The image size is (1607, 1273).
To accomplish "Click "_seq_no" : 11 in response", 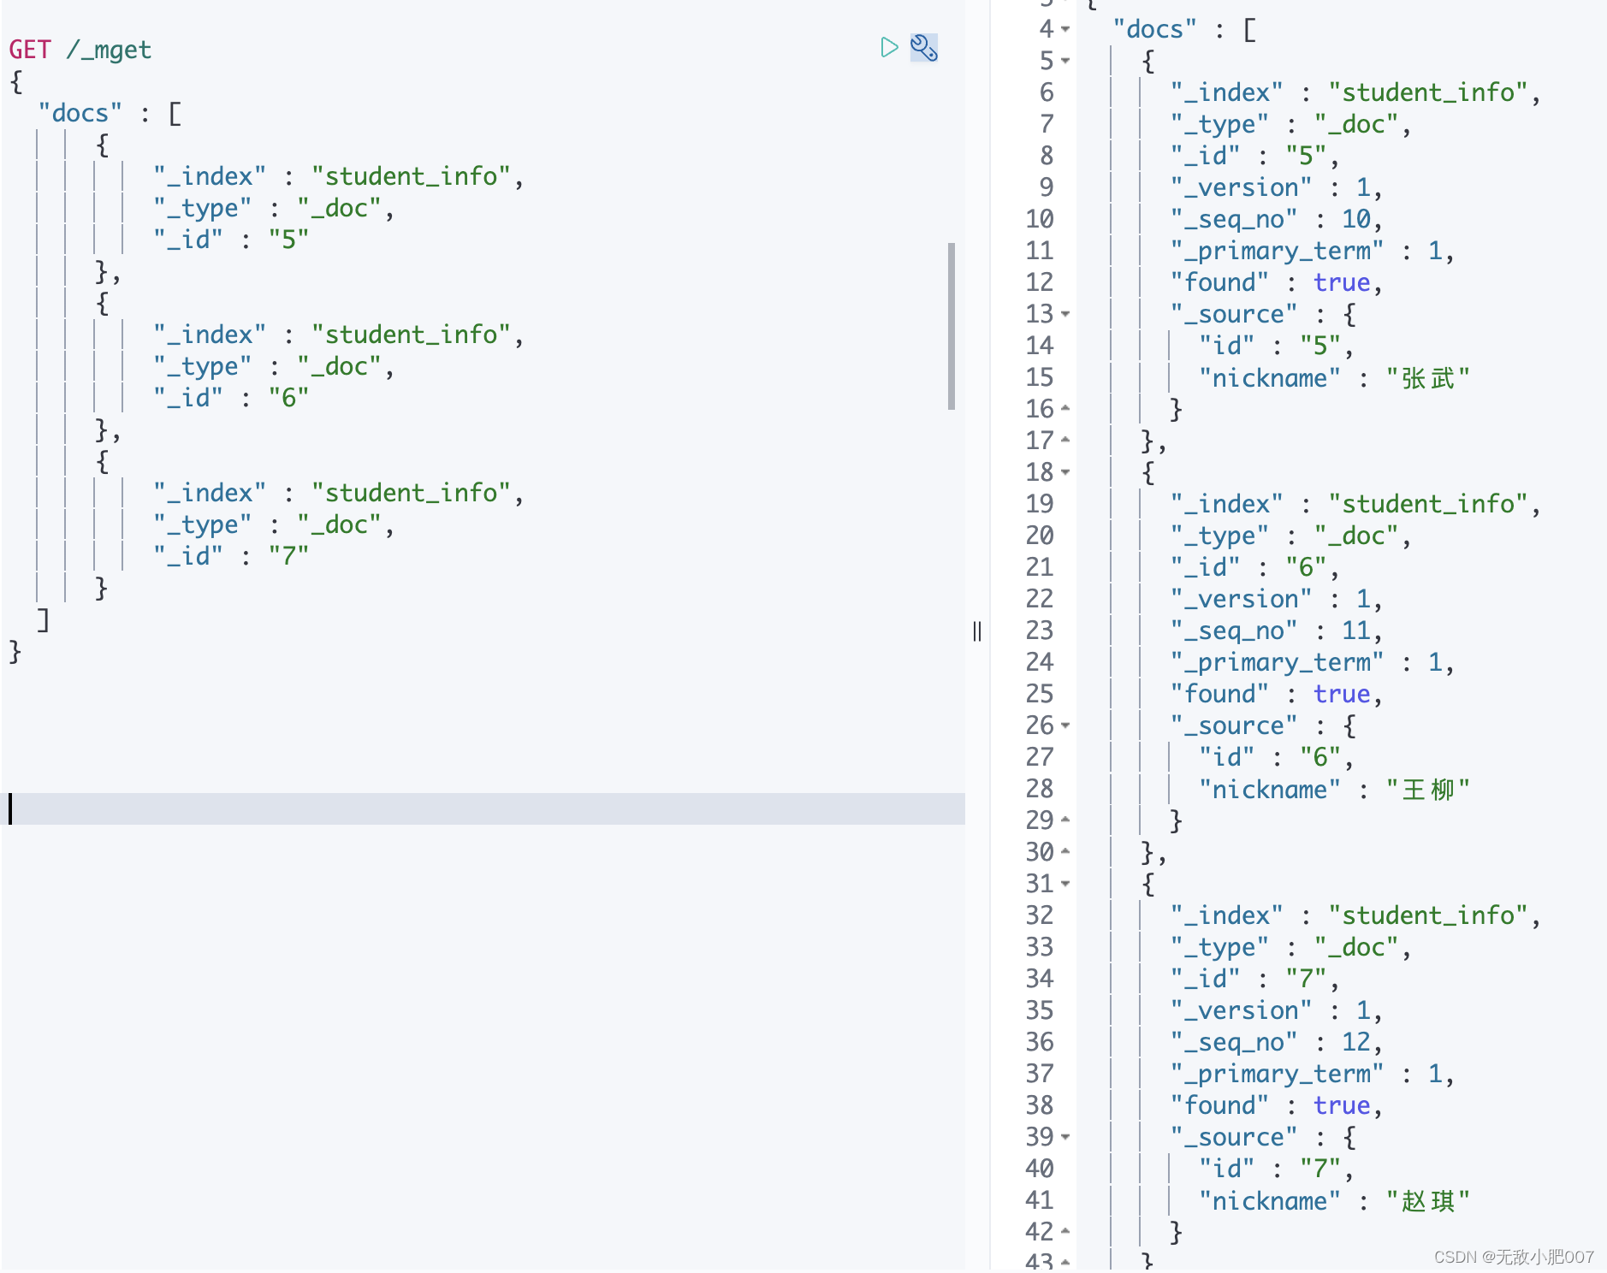I will (1277, 631).
